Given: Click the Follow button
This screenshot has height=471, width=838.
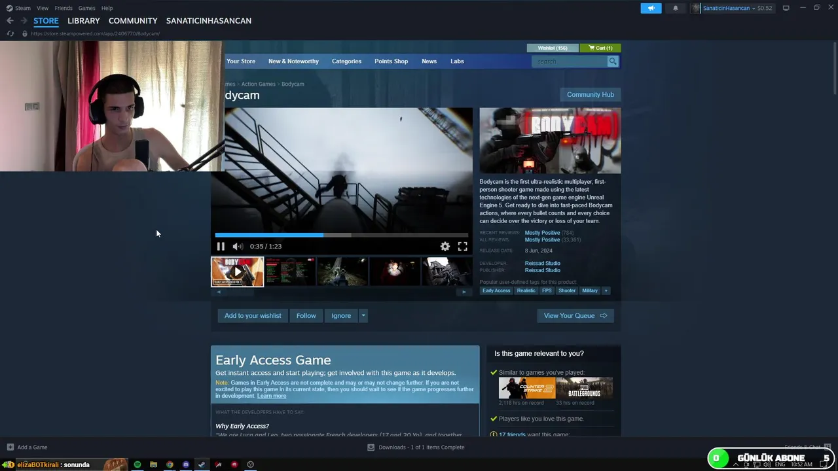Looking at the screenshot, I should (x=306, y=316).
